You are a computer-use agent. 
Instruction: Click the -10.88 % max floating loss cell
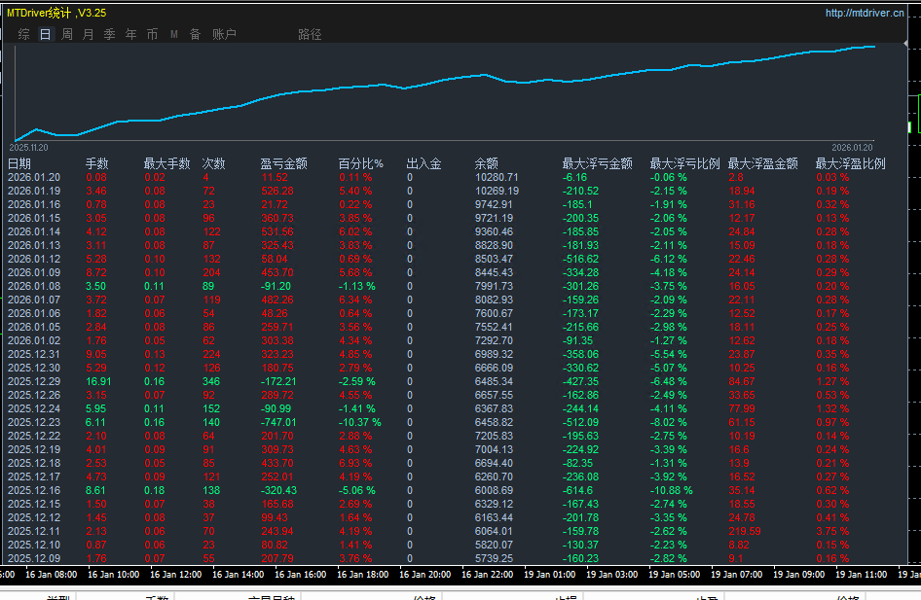click(x=671, y=490)
